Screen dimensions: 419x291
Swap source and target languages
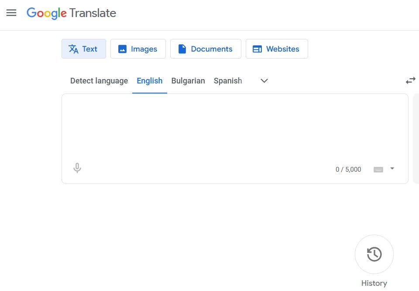pyautogui.click(x=410, y=80)
